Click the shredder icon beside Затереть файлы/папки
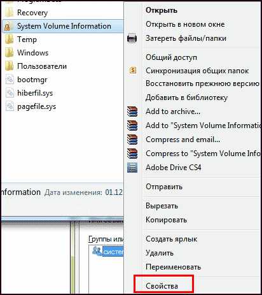The image size is (262, 295). pos(132,38)
